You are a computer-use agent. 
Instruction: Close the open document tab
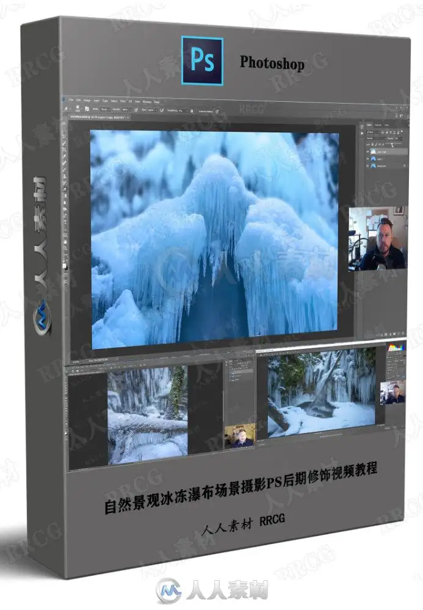pos(128,118)
